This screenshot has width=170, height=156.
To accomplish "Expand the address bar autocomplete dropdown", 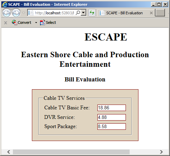I will click(x=83, y=13).
